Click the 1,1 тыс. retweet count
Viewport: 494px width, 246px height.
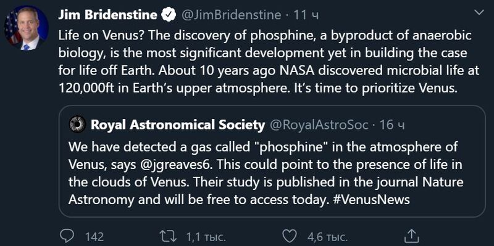pyautogui.click(x=206, y=237)
